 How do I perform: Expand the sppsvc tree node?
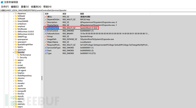(x=13, y=60)
